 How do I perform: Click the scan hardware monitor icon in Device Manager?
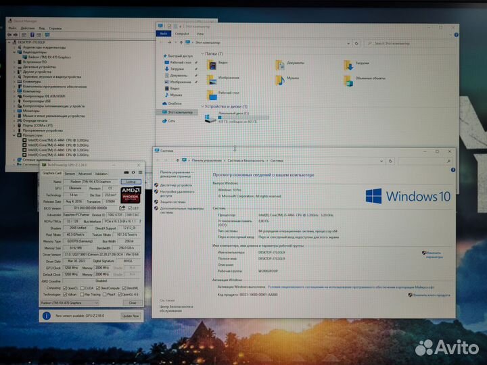(47, 34)
